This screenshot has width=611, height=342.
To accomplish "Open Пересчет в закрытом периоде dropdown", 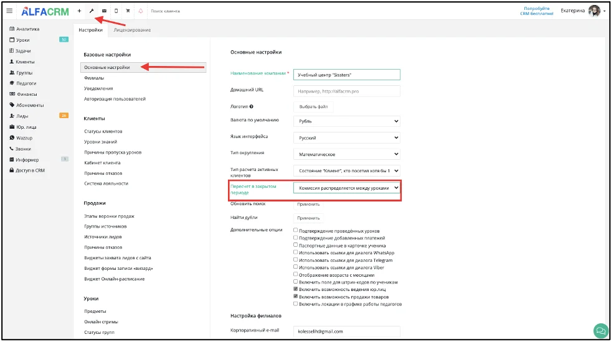I will (x=347, y=188).
